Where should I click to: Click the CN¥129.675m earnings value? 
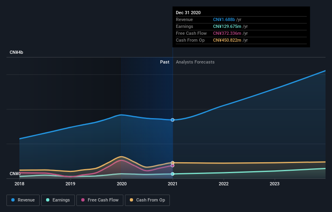point(227,26)
